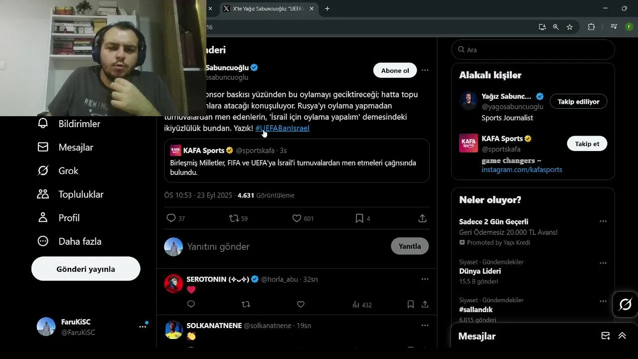638x359 pixels.
Task: Share the main post
Action: pos(422,218)
